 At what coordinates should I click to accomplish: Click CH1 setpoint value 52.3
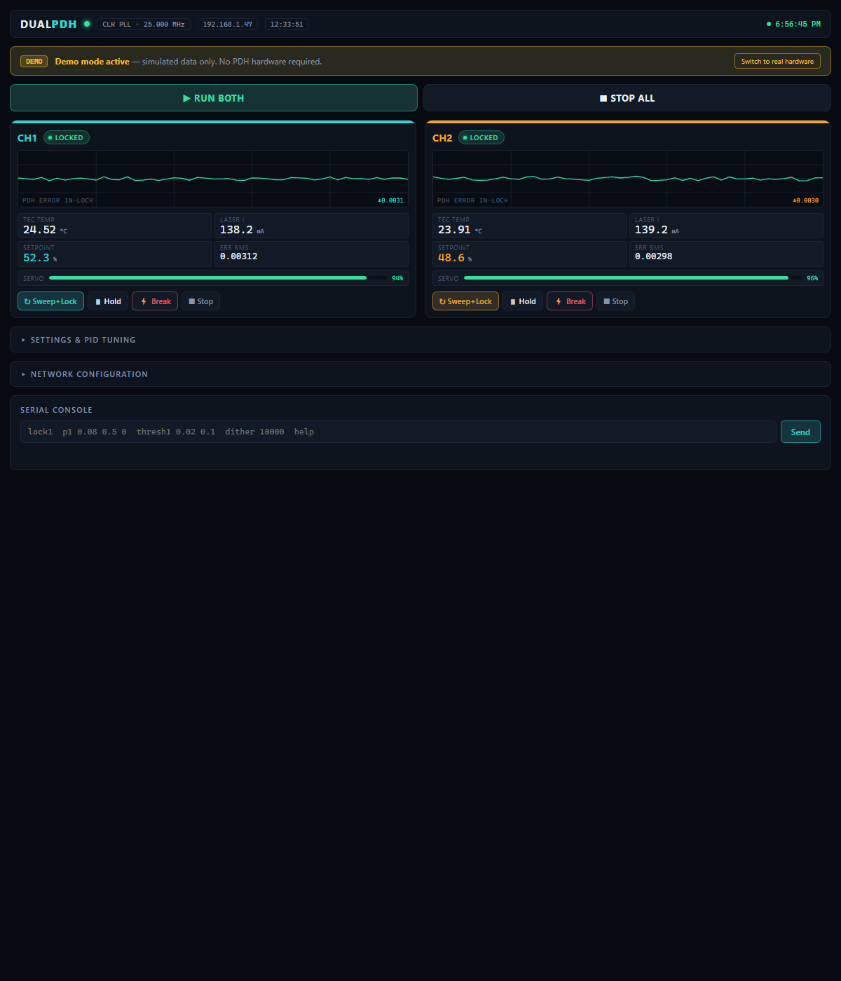coord(36,258)
